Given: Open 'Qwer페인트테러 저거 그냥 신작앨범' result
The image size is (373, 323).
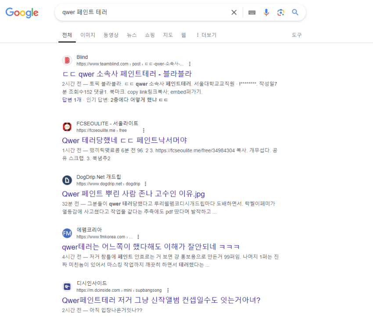Looking at the screenshot, I should 161,300.
